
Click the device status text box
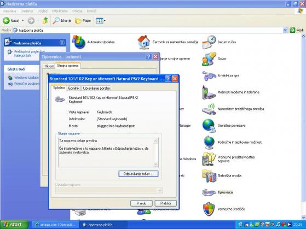coord(108,152)
